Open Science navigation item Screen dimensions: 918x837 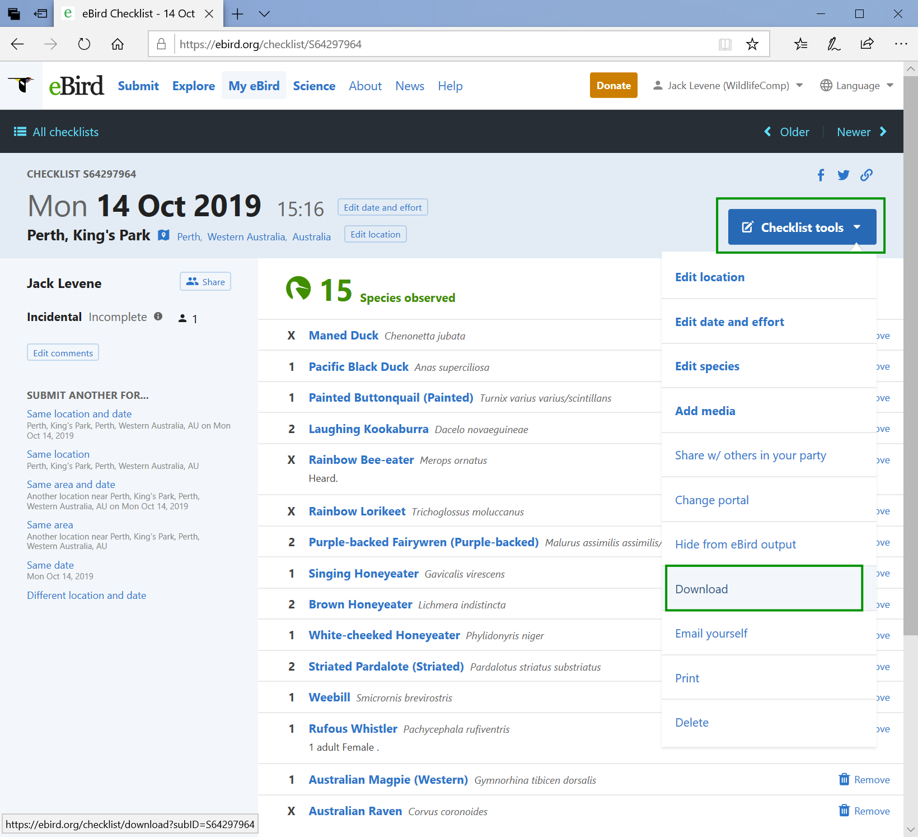pos(314,86)
